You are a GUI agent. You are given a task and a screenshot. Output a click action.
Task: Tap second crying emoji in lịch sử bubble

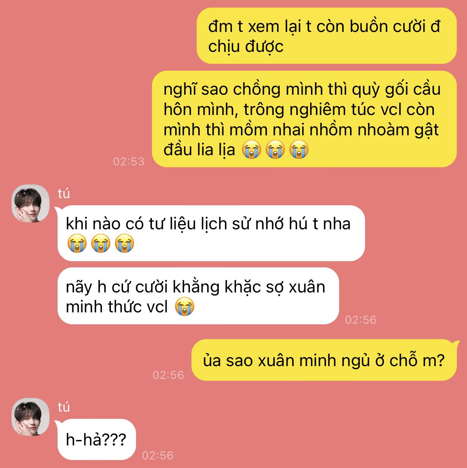(x=101, y=243)
